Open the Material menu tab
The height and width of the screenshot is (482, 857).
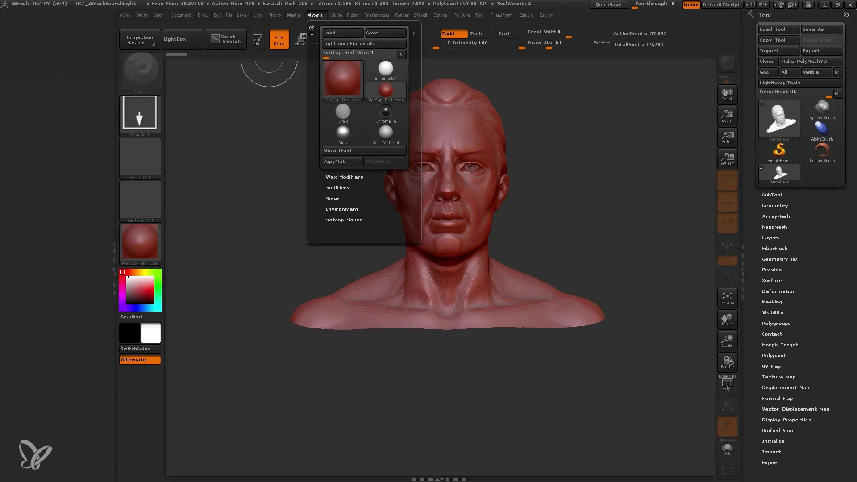point(316,15)
